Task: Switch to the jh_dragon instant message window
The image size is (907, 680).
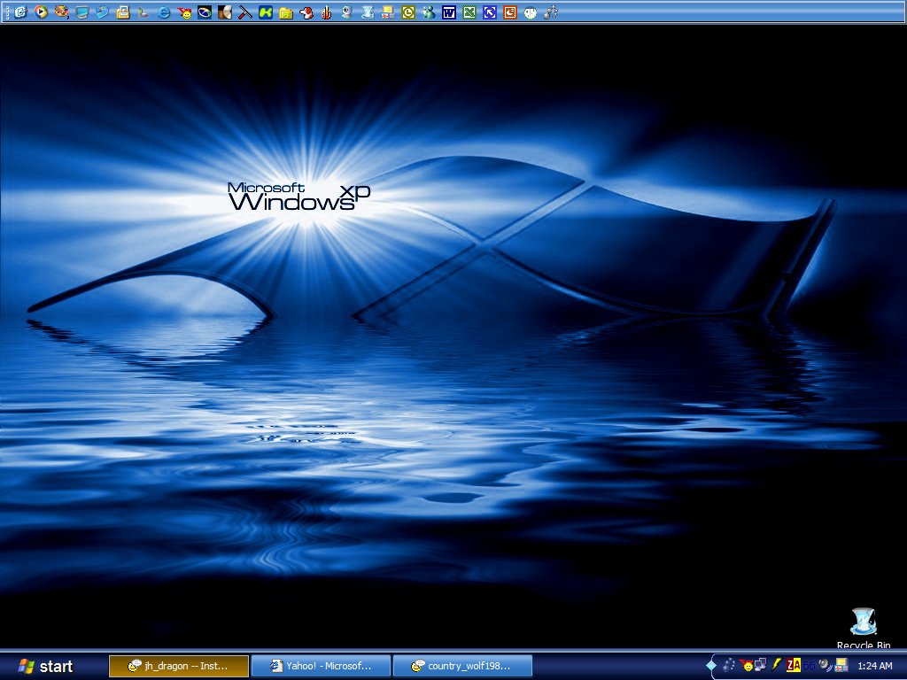Action: [x=179, y=666]
